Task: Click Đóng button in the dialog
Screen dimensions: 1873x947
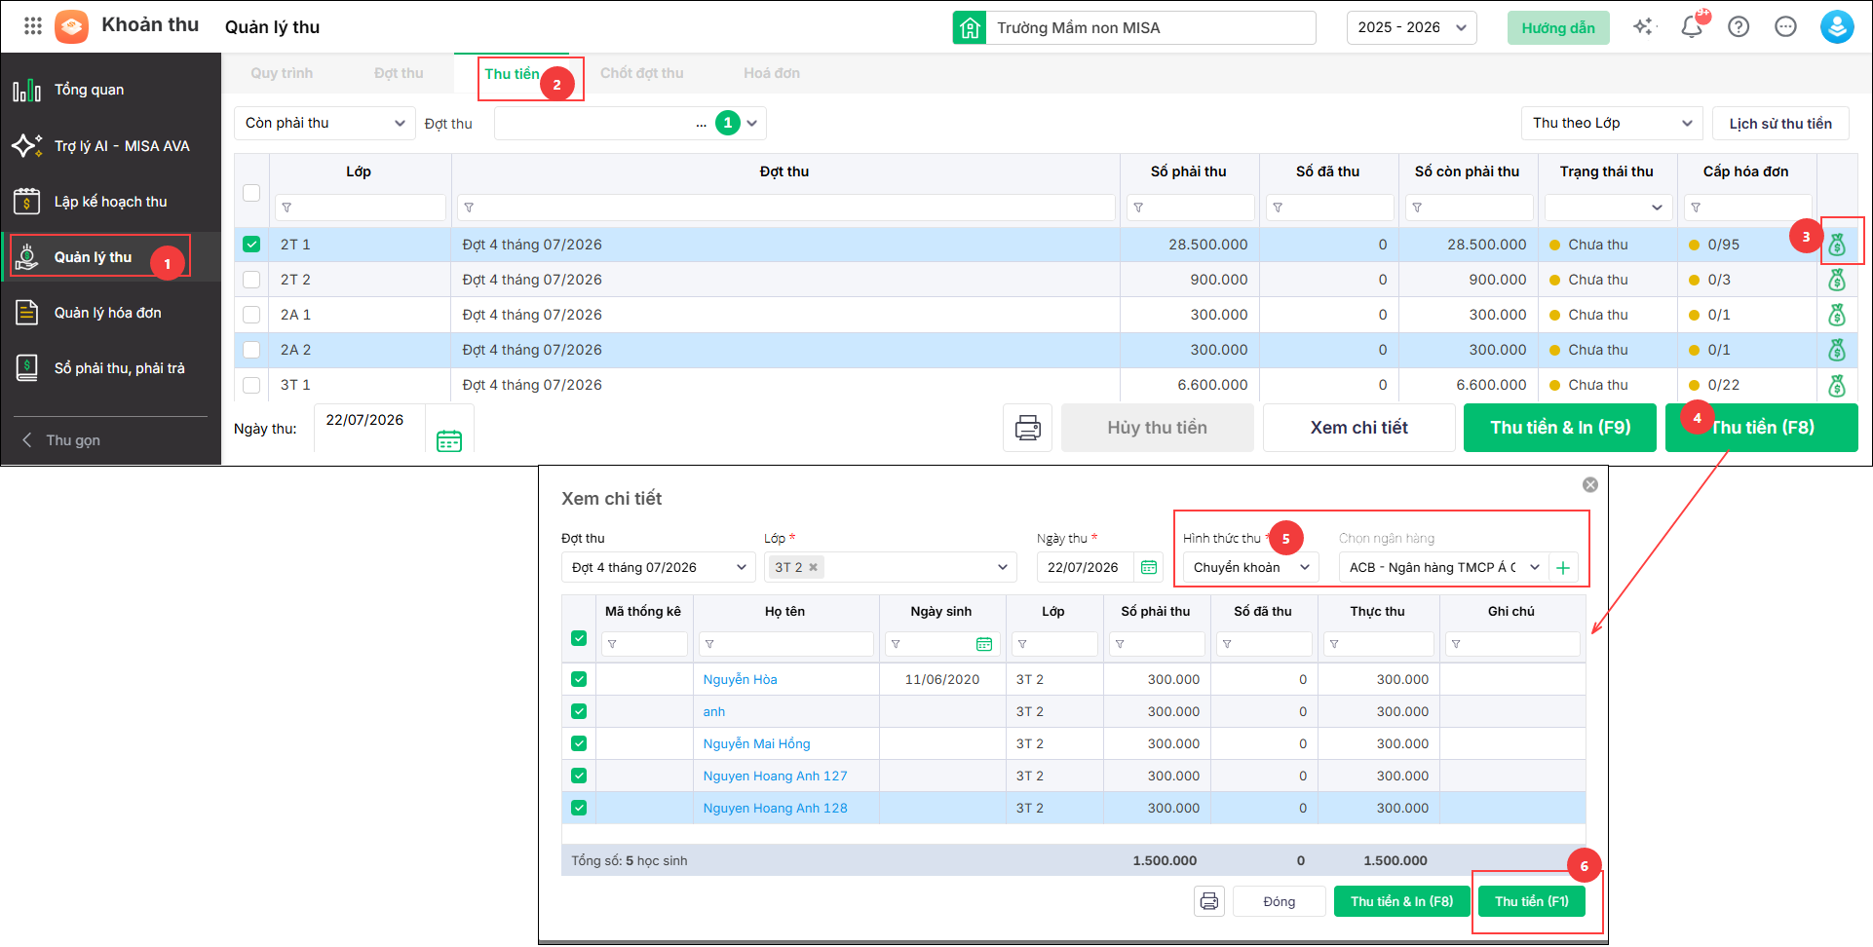Action: [1280, 901]
